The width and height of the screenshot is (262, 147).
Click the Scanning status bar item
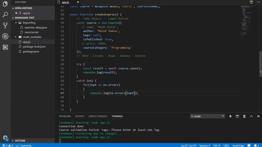pos(24,145)
